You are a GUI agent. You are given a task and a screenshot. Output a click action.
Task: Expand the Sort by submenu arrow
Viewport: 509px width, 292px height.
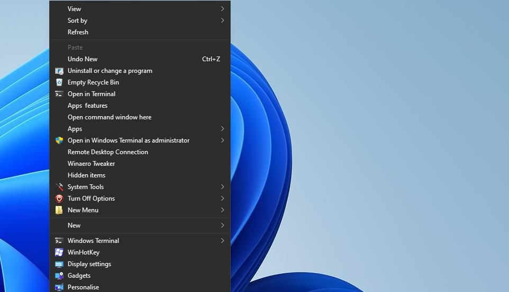click(222, 21)
